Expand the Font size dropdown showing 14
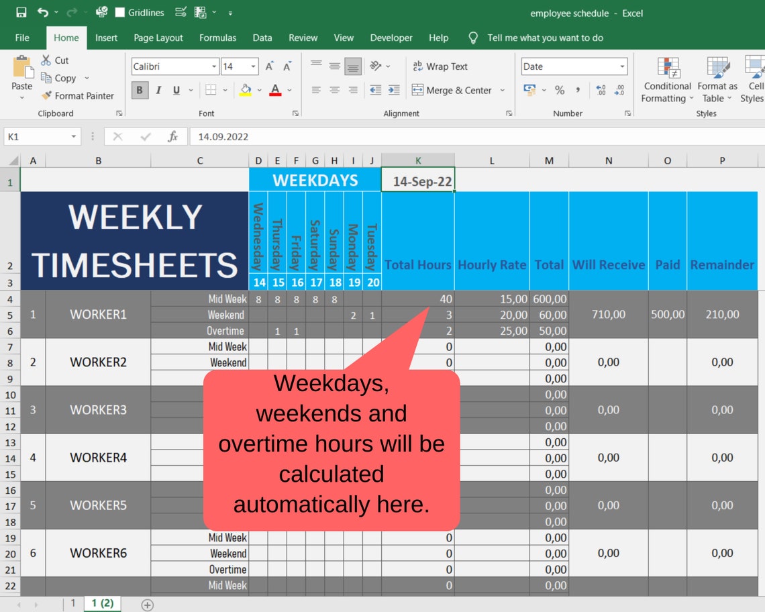The height and width of the screenshot is (612, 765). (254, 66)
